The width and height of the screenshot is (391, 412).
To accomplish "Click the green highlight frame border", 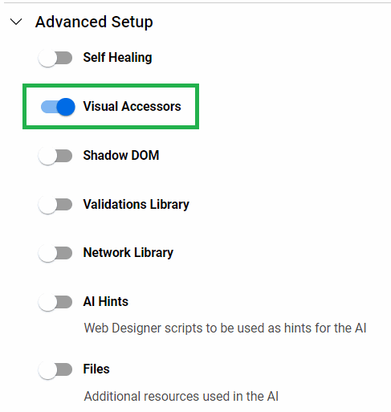I will (x=111, y=85).
